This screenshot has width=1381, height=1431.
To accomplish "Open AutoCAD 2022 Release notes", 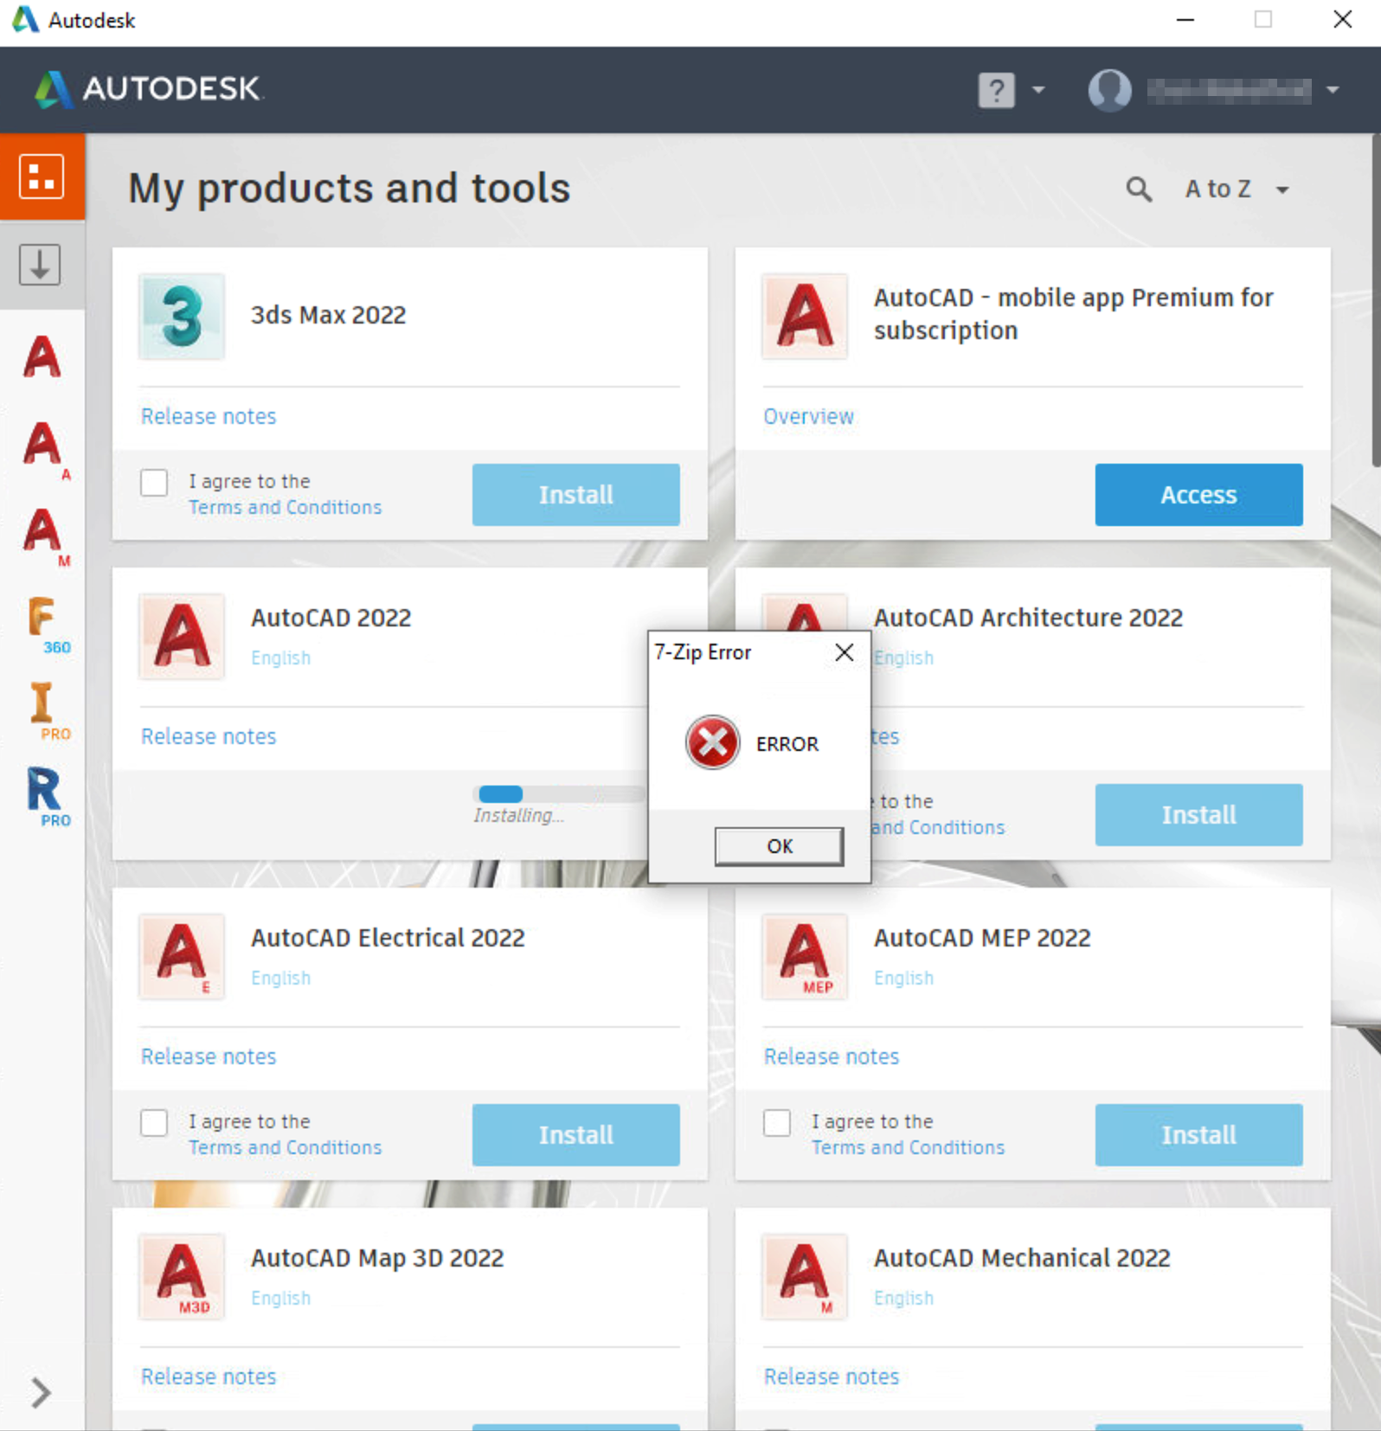I will (209, 736).
